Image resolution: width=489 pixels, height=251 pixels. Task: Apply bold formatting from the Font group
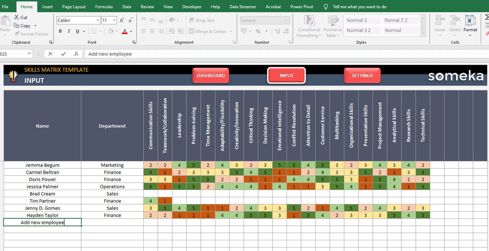point(60,31)
